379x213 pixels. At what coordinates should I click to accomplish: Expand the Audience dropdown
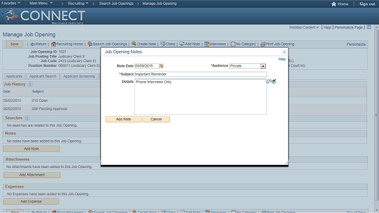coord(263,66)
